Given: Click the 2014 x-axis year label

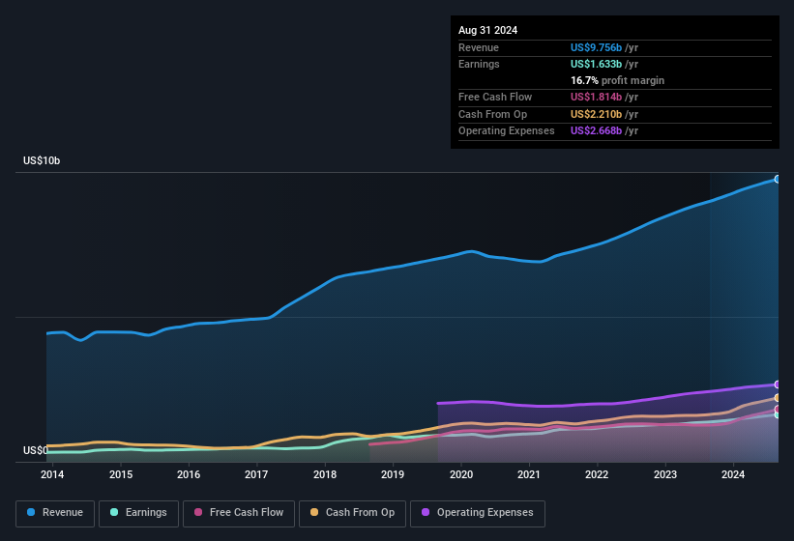Looking at the screenshot, I should [x=52, y=474].
